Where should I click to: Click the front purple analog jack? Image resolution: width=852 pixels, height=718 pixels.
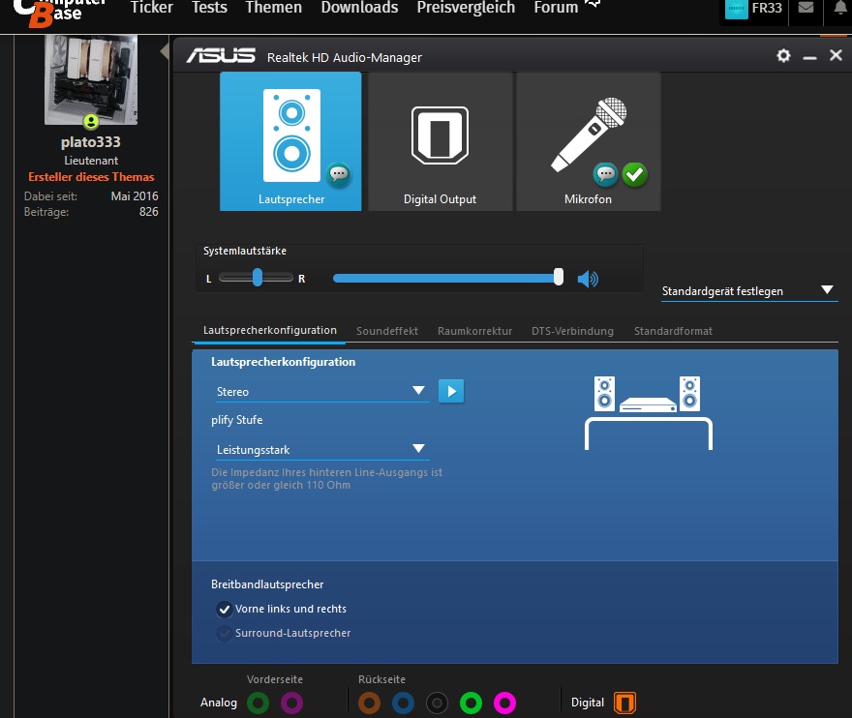291,703
